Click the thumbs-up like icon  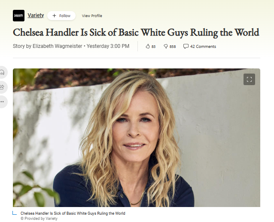coord(148,46)
